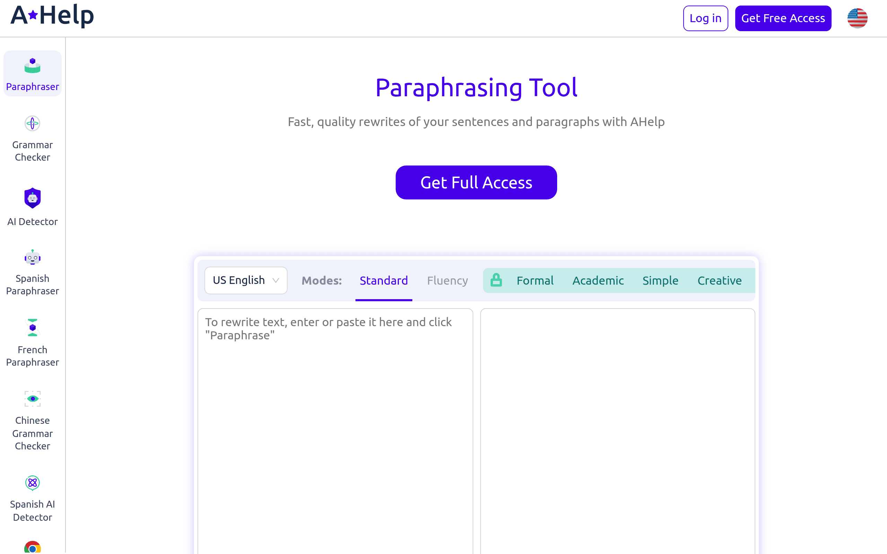This screenshot has height=554, width=887.
Task: Open the Paraphraser sidebar icon
Action: (32, 66)
